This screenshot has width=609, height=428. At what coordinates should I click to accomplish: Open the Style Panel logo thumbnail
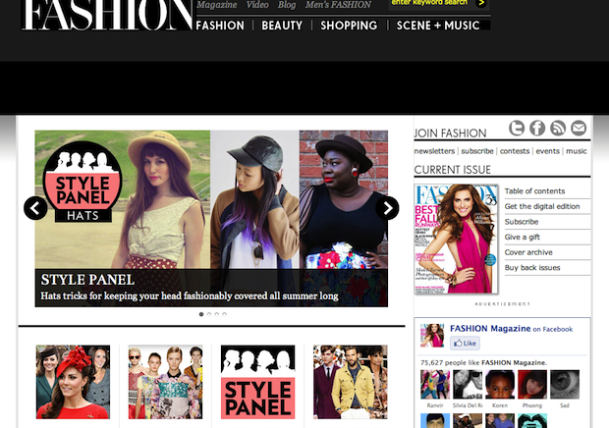tap(258, 382)
